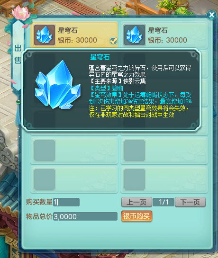Buy with silver using 银币购买 button

tap(136, 216)
